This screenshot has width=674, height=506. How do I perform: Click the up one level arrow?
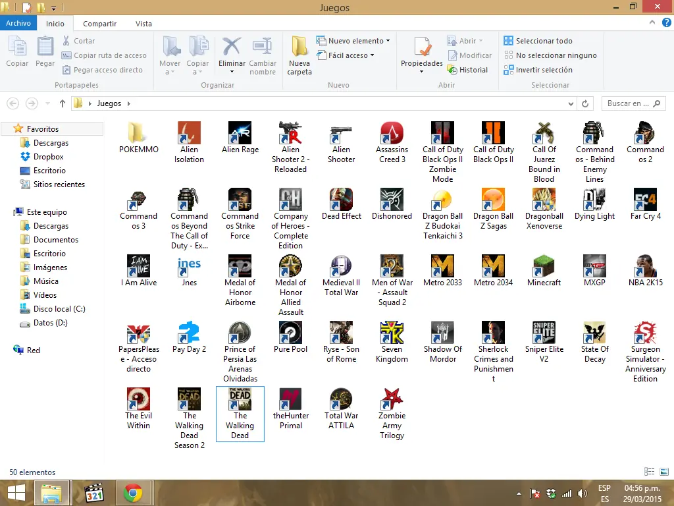pos(63,103)
